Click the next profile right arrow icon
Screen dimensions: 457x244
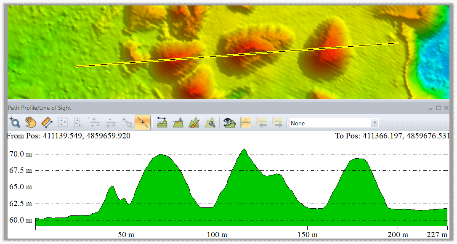(x=277, y=123)
